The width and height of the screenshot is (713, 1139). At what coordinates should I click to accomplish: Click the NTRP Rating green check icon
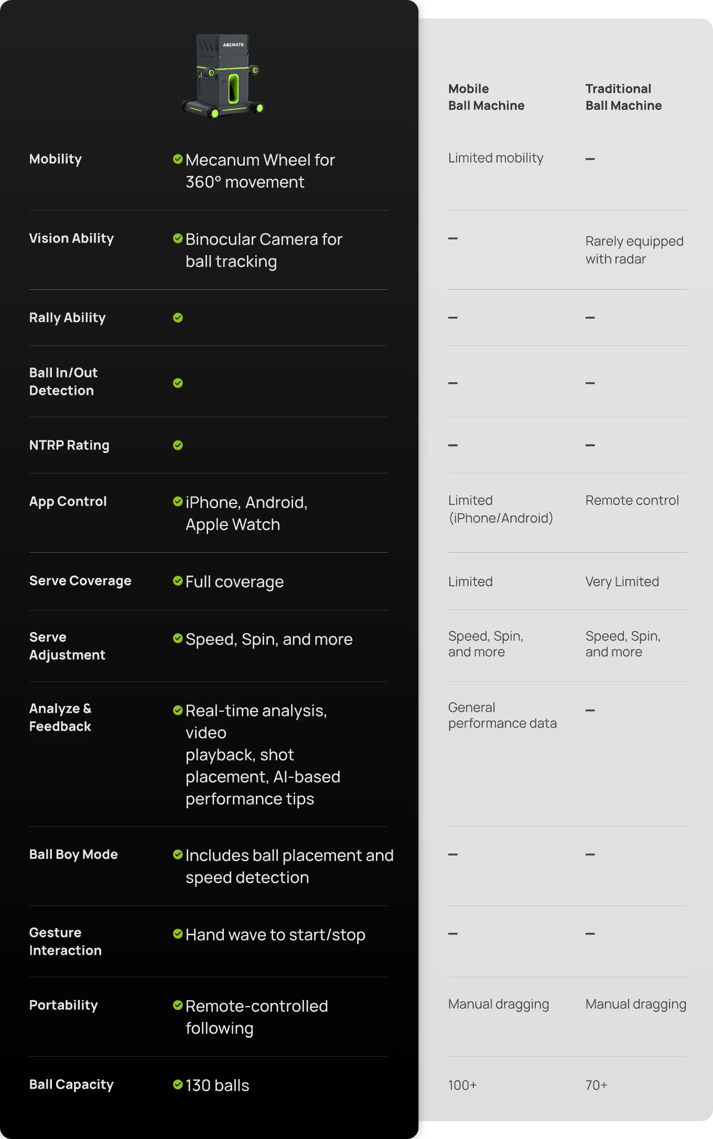[x=178, y=445]
